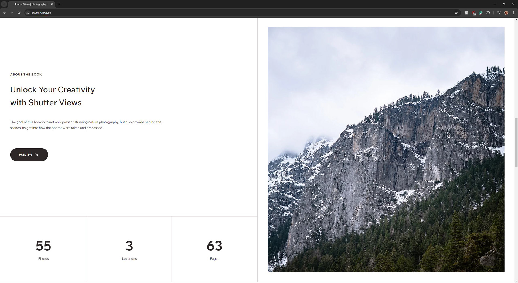The image size is (518, 283).
Task: Open the media controls music icon
Action: coord(499,13)
